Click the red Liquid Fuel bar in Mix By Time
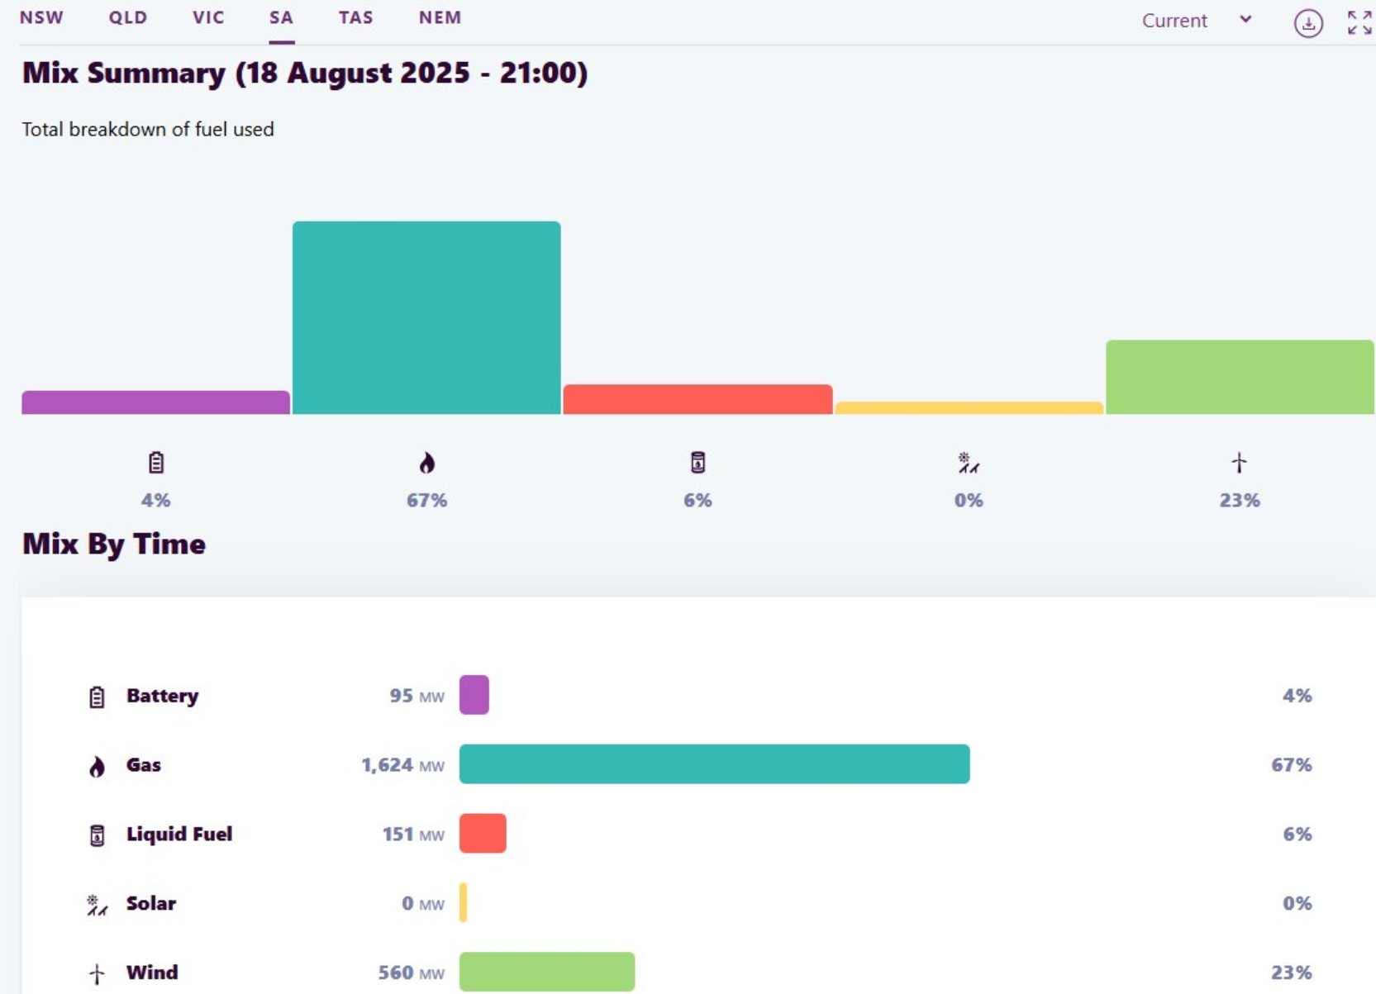 [x=483, y=833]
